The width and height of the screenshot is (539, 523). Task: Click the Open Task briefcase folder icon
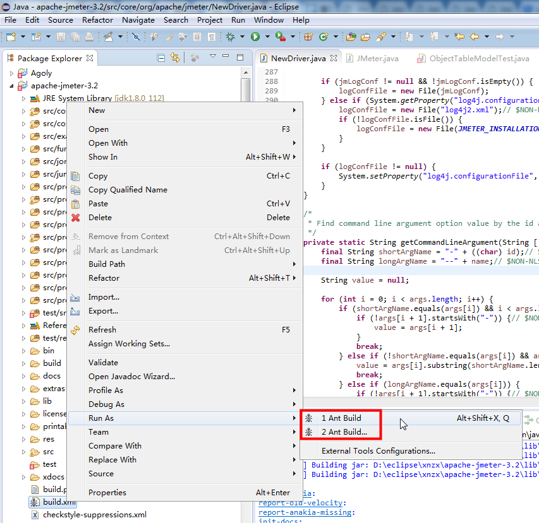[365, 37]
